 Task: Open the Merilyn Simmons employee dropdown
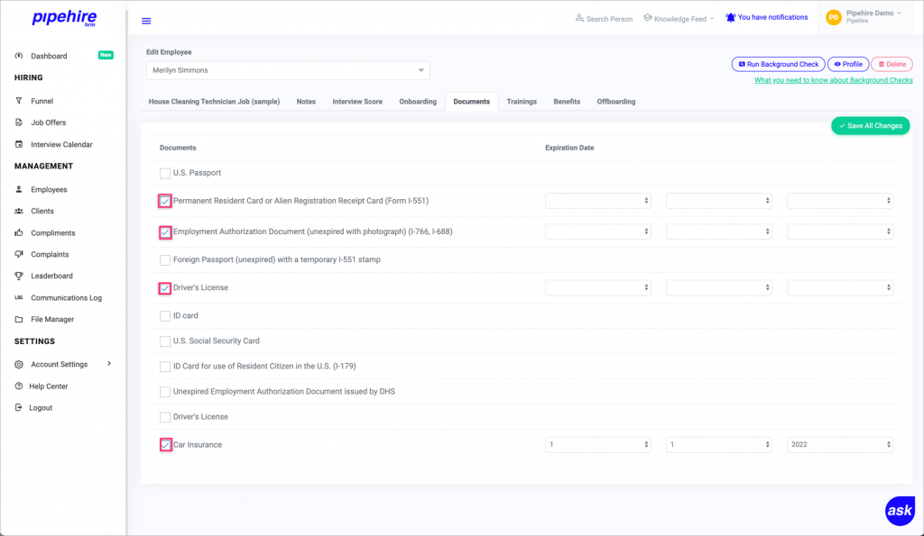(288, 70)
